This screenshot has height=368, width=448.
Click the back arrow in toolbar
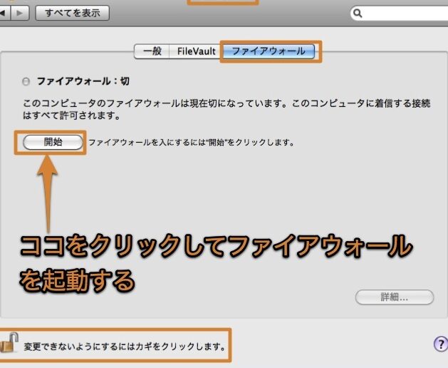[x=5, y=13]
